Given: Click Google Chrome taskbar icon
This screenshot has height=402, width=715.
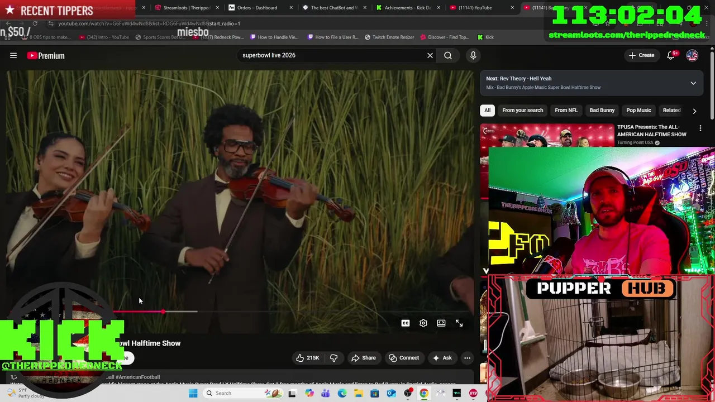Looking at the screenshot, I should click(424, 393).
